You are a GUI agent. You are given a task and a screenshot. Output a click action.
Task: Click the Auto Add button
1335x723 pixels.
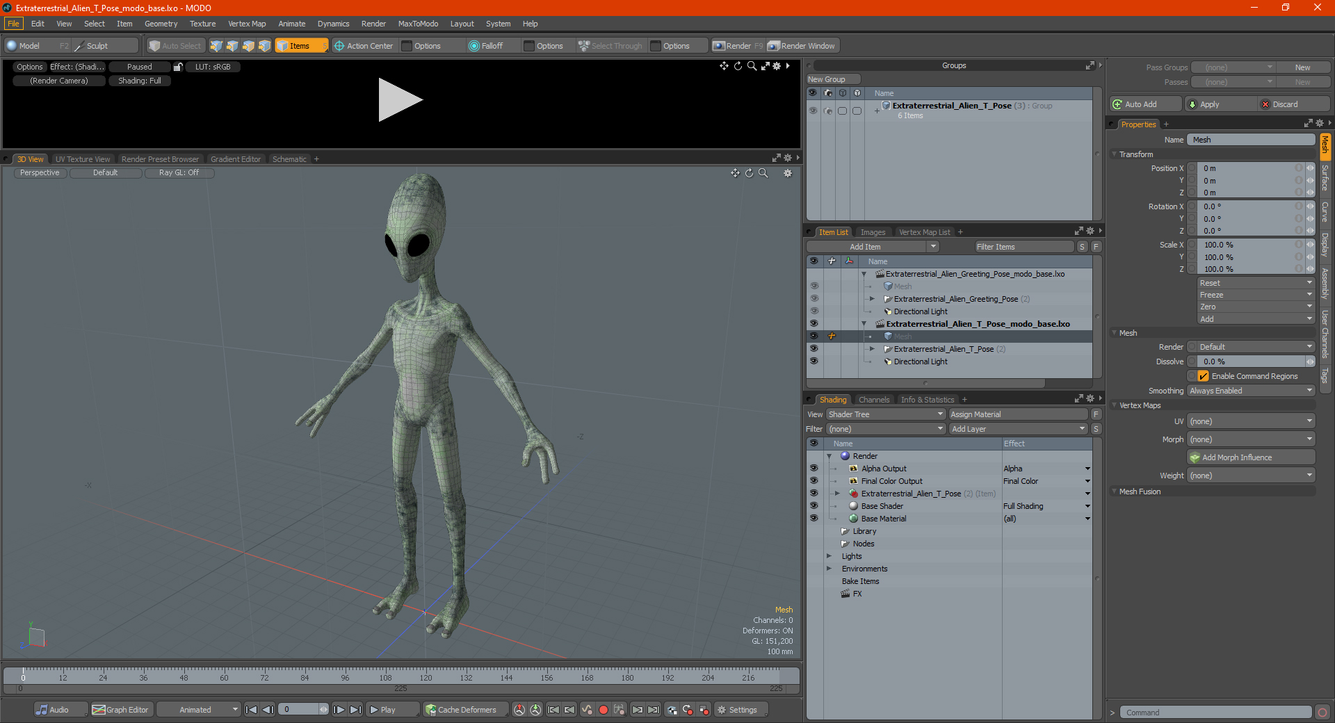tap(1145, 104)
